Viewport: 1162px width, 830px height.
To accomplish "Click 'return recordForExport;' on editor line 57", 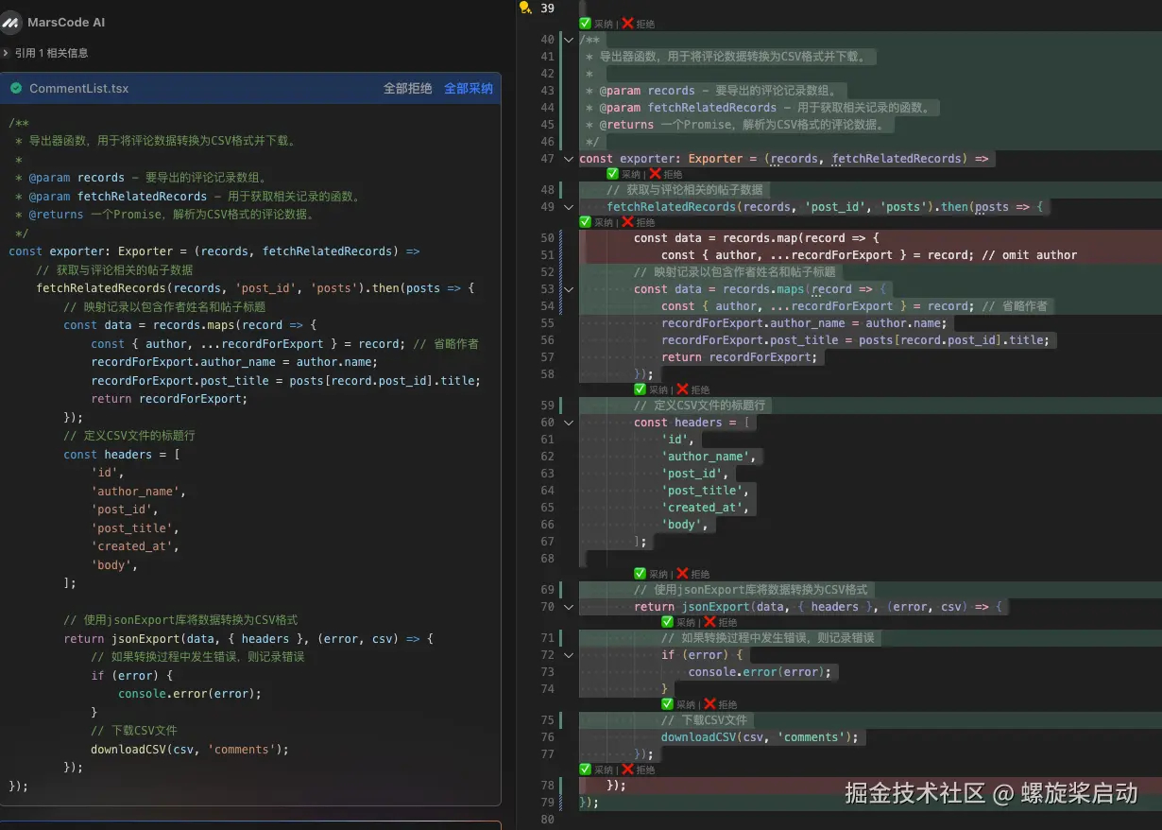I will click(x=739, y=357).
